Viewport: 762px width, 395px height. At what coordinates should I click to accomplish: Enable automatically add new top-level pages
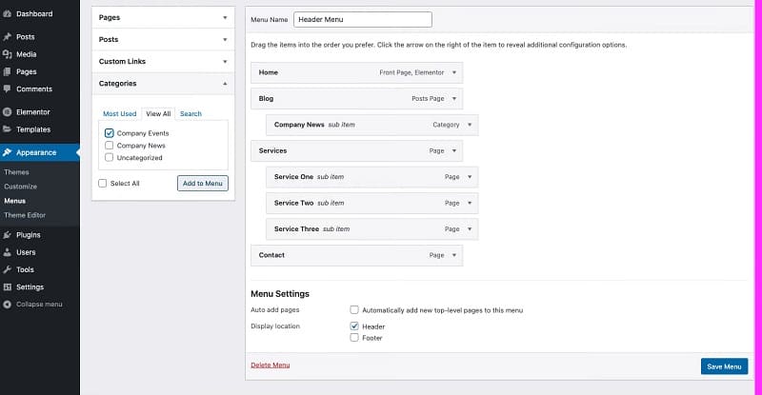[x=354, y=310]
